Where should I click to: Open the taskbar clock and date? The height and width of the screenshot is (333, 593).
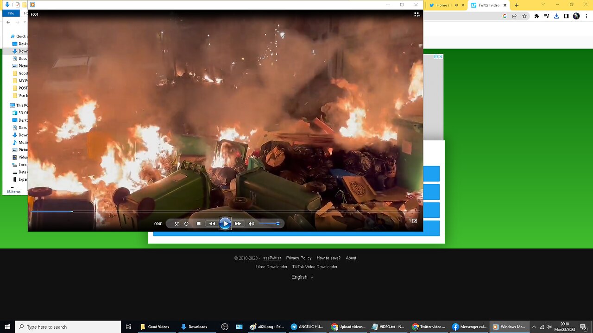(565, 327)
